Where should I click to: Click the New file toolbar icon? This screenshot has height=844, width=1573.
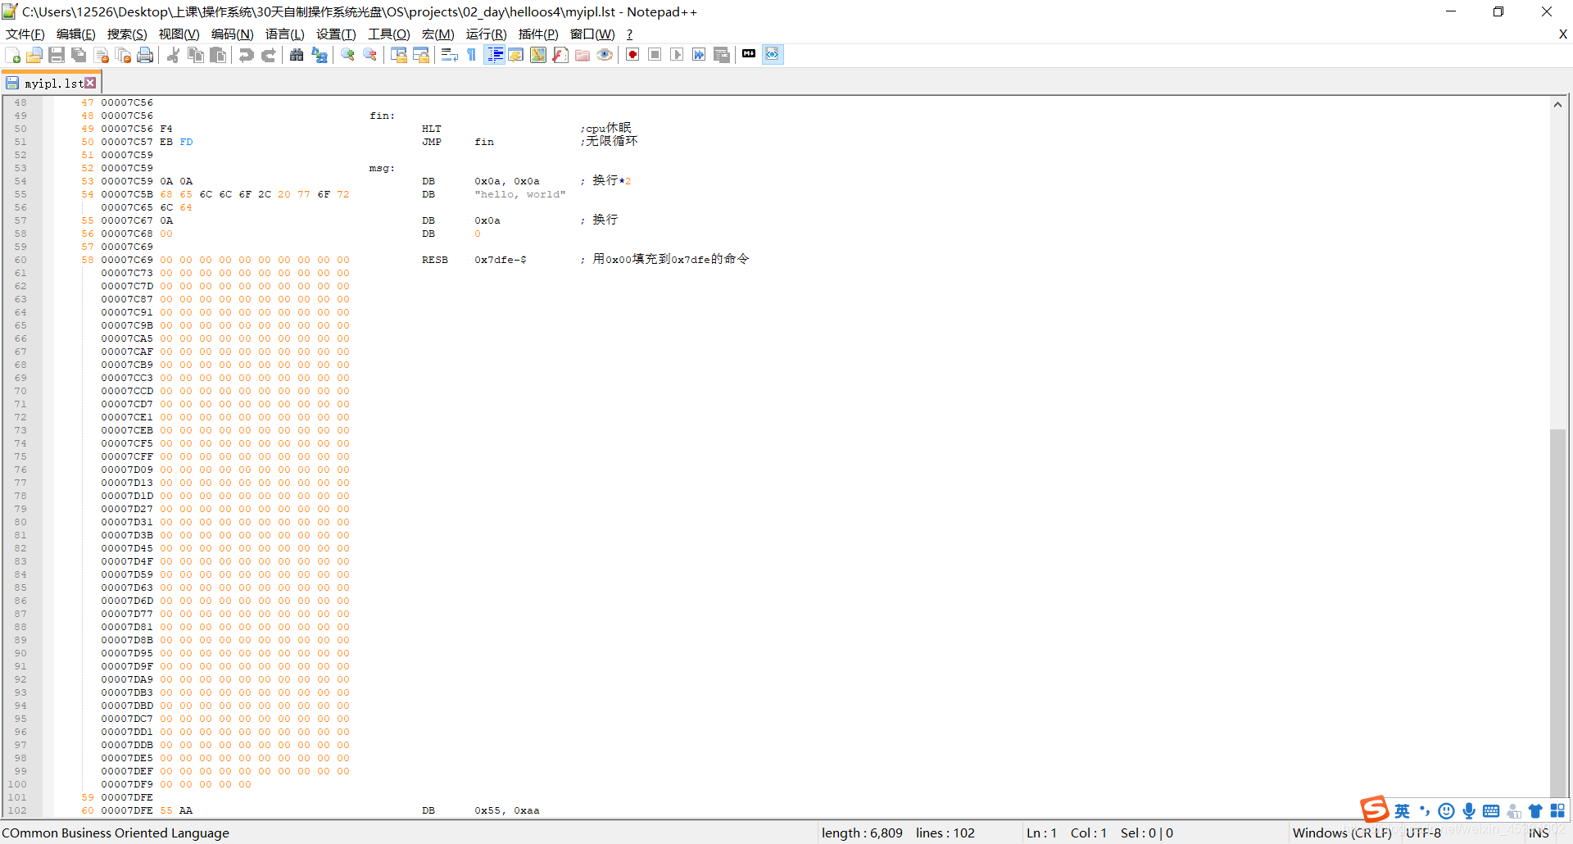pos(13,55)
